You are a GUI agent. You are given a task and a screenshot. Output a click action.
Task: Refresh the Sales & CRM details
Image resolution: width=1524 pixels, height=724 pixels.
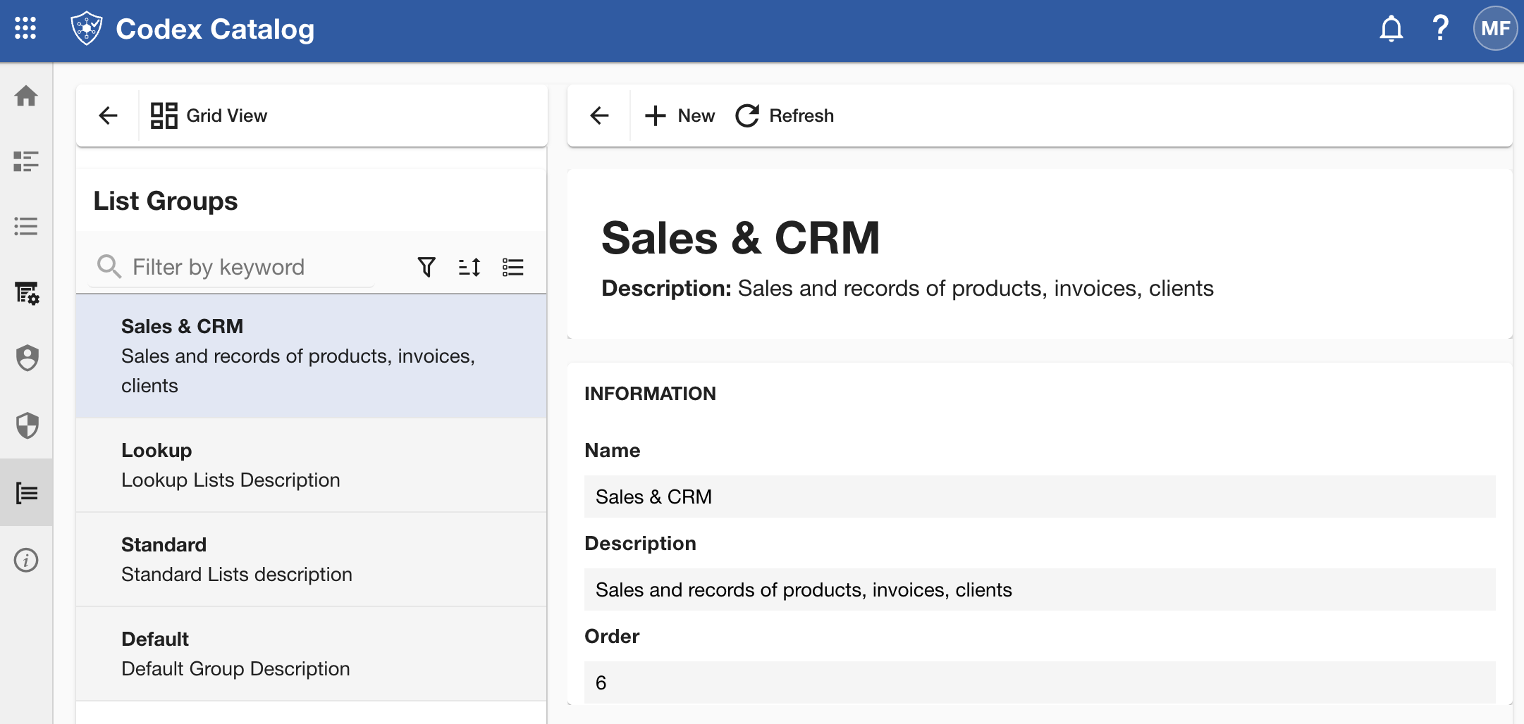tap(785, 116)
